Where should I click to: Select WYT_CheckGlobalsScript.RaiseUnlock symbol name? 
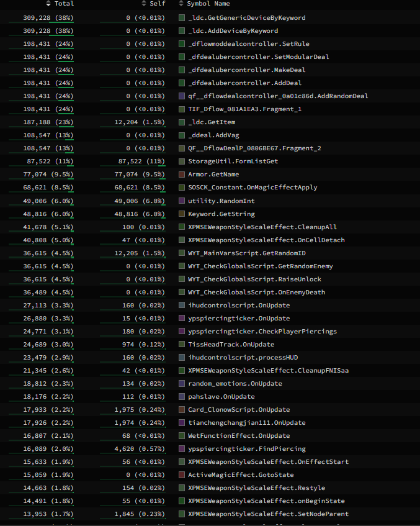click(x=255, y=279)
